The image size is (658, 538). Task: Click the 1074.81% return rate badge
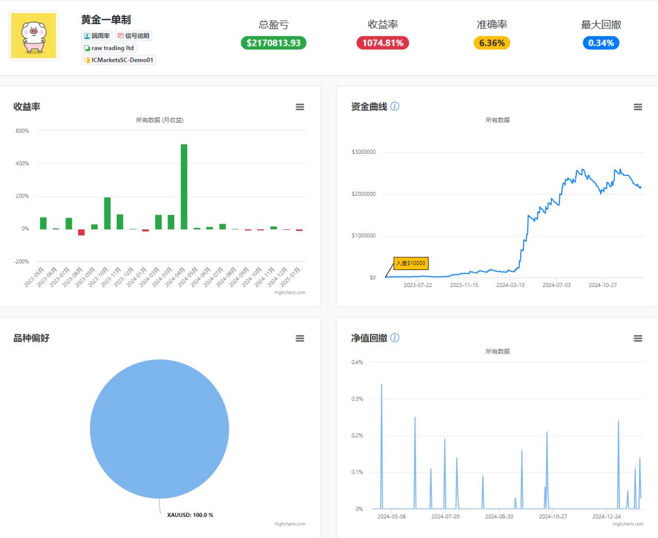383,43
